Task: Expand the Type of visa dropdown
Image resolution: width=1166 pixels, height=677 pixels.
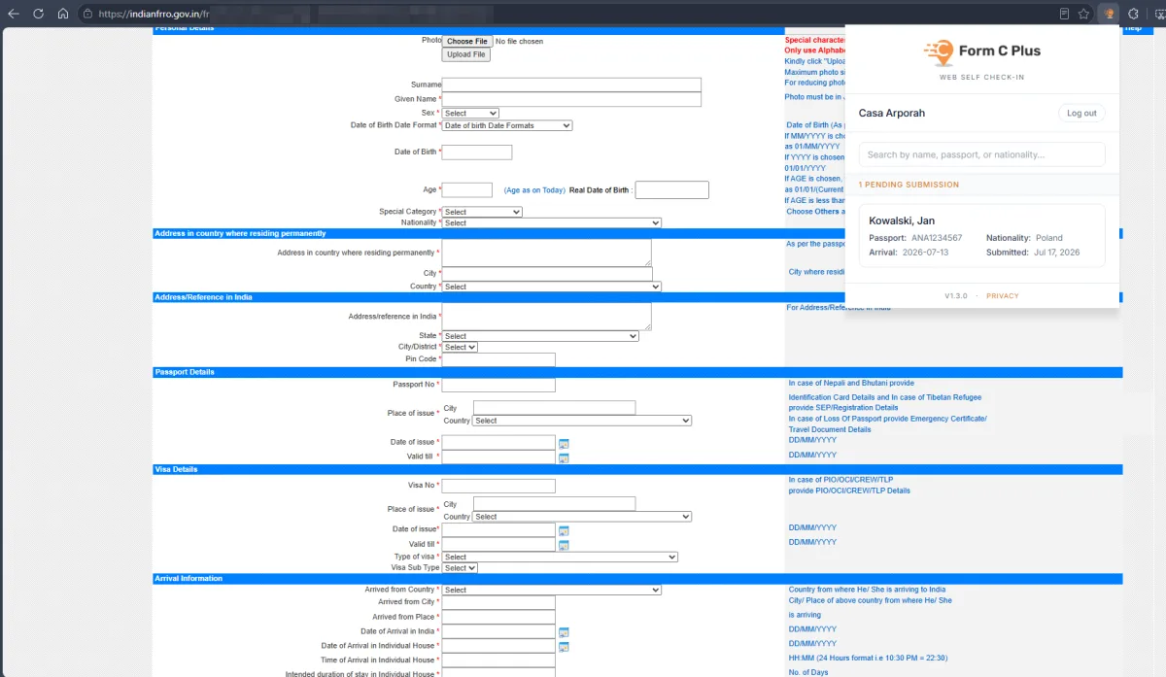Action: coord(560,557)
